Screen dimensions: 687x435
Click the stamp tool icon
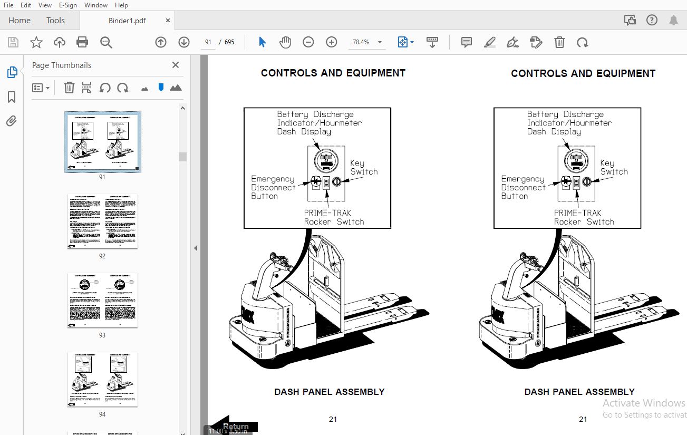[536, 42]
